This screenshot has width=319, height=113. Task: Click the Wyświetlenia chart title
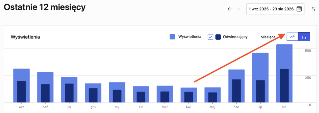25,37
